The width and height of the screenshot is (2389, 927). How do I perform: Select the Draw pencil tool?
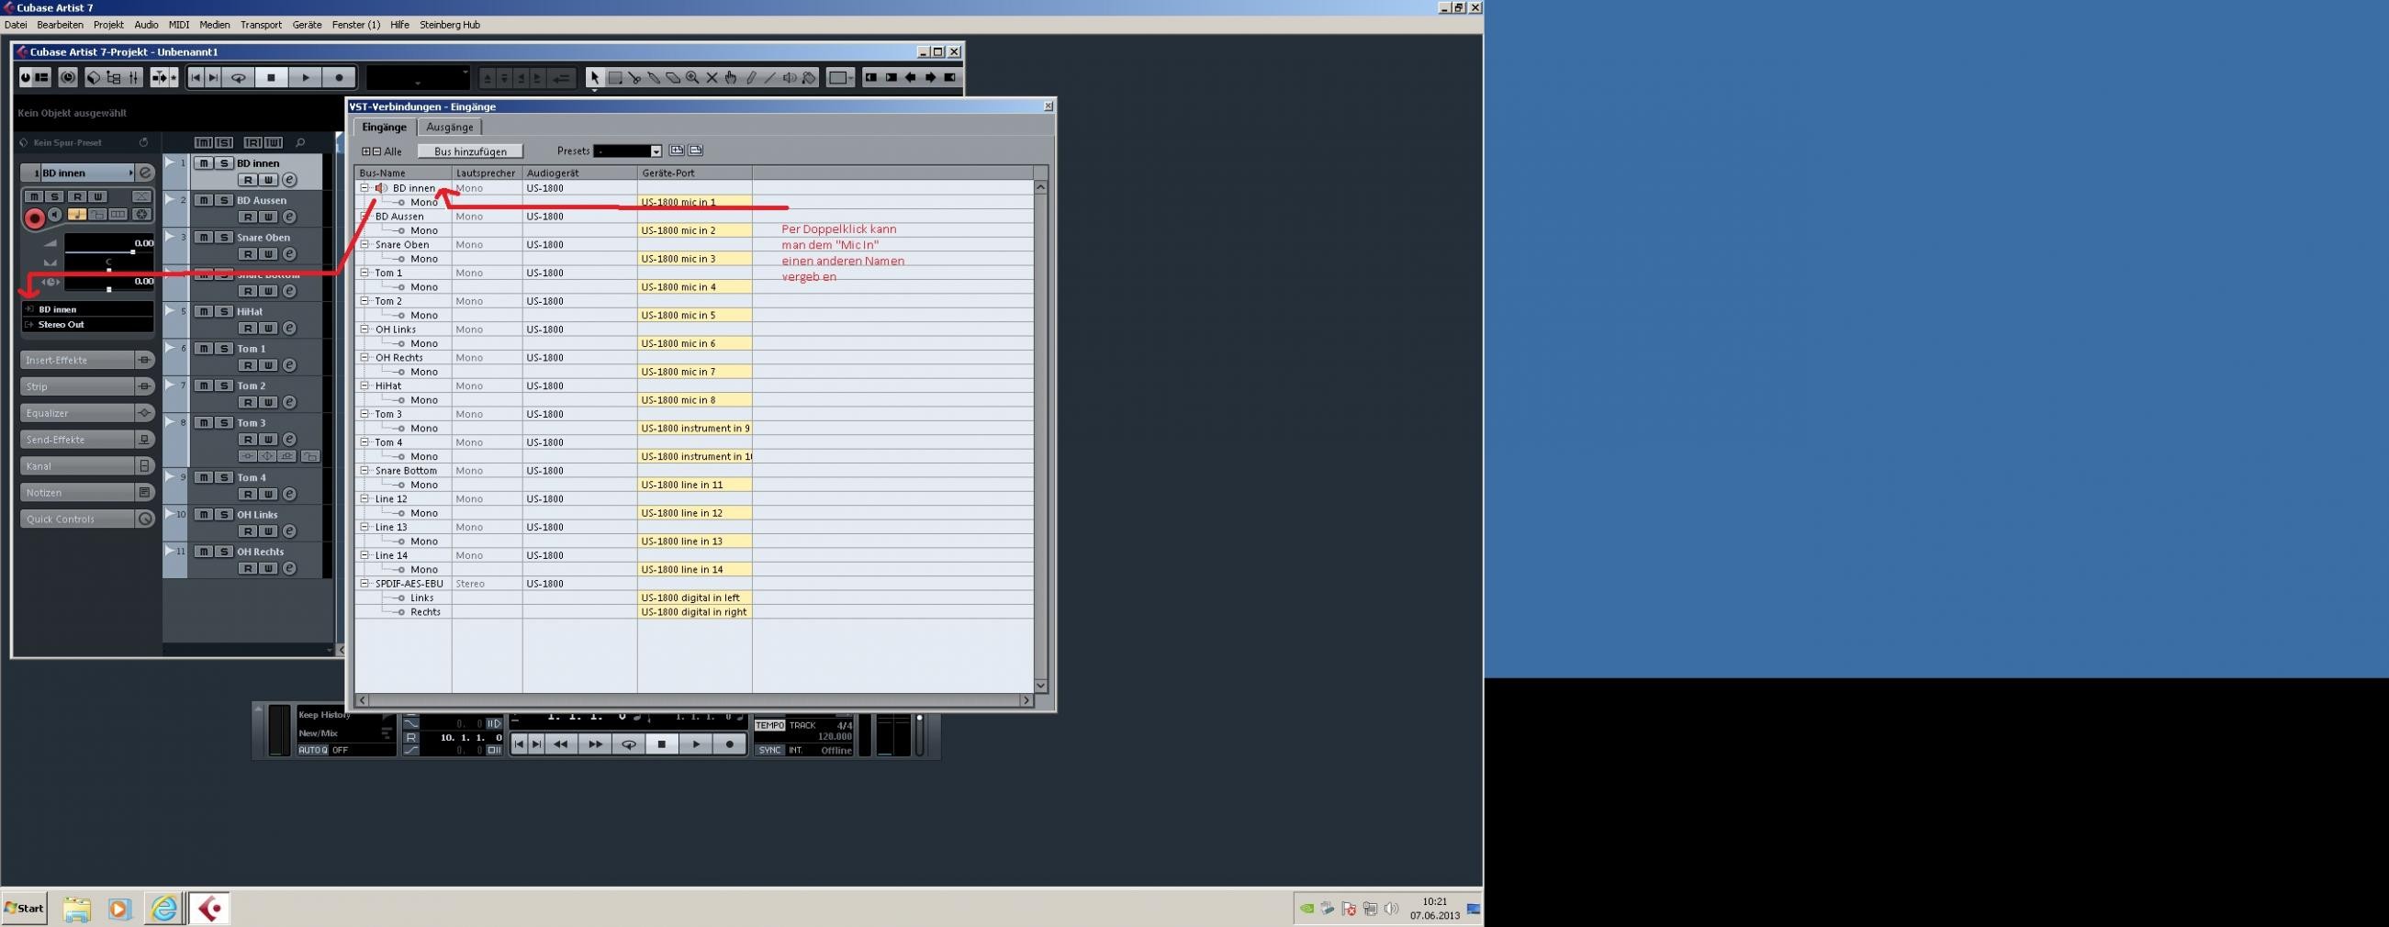(750, 78)
